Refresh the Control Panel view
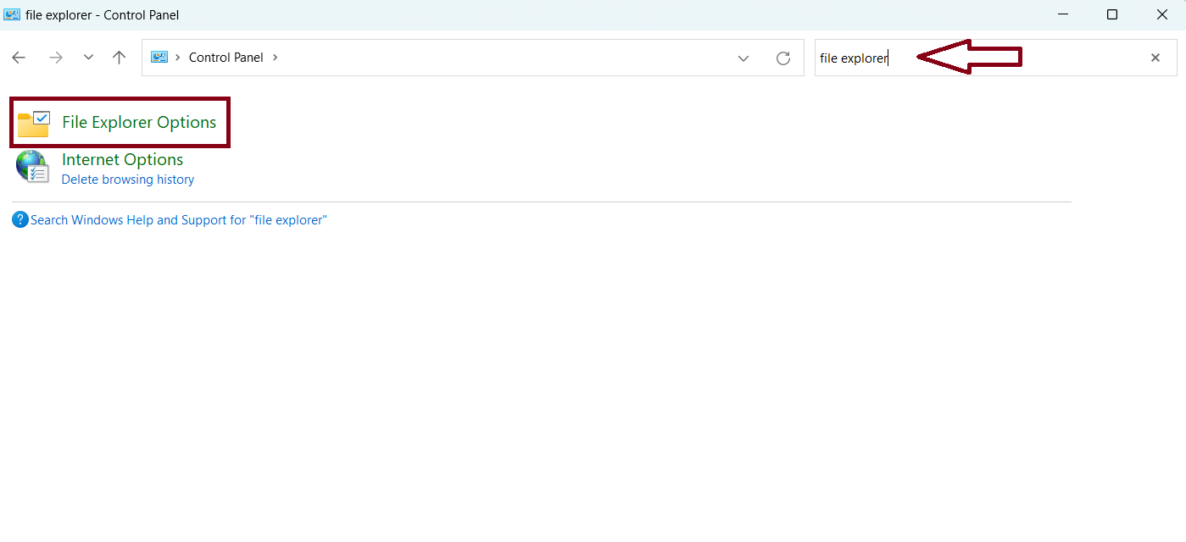This screenshot has width=1186, height=542. tap(783, 58)
